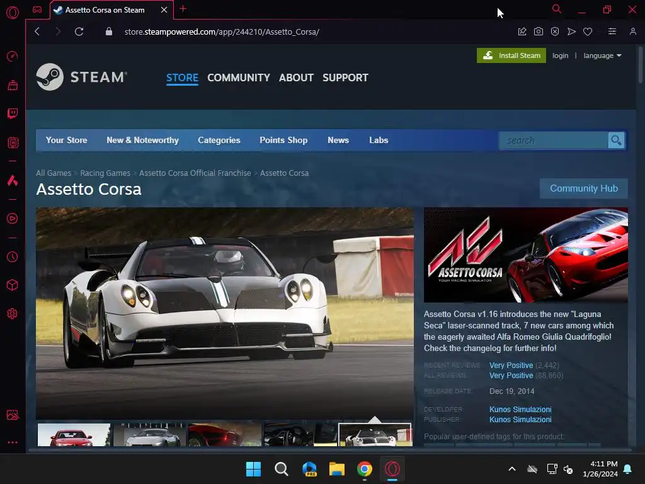Go back to previous page

37,32
